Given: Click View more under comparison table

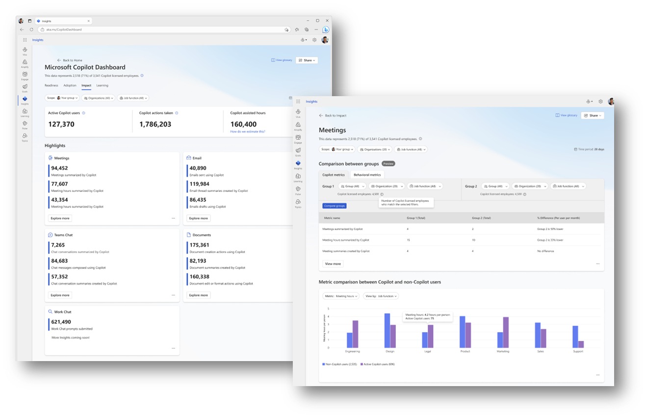Looking at the screenshot, I should 333,263.
